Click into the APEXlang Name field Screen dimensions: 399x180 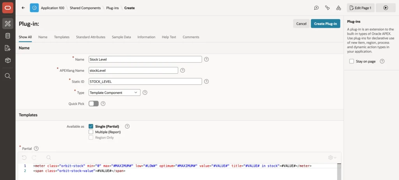click(x=133, y=70)
